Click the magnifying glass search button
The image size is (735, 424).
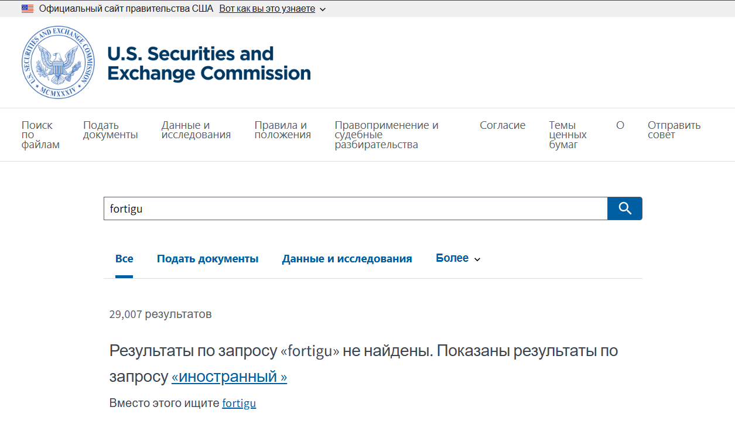tap(625, 208)
